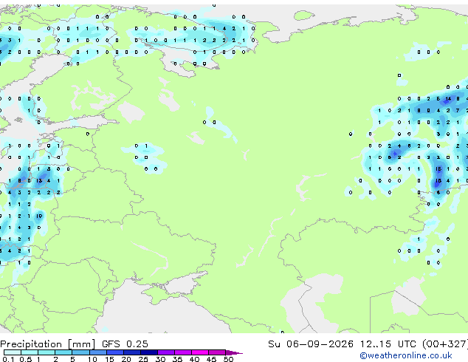Click the 20–25 mm legend color box

[x=132, y=352]
